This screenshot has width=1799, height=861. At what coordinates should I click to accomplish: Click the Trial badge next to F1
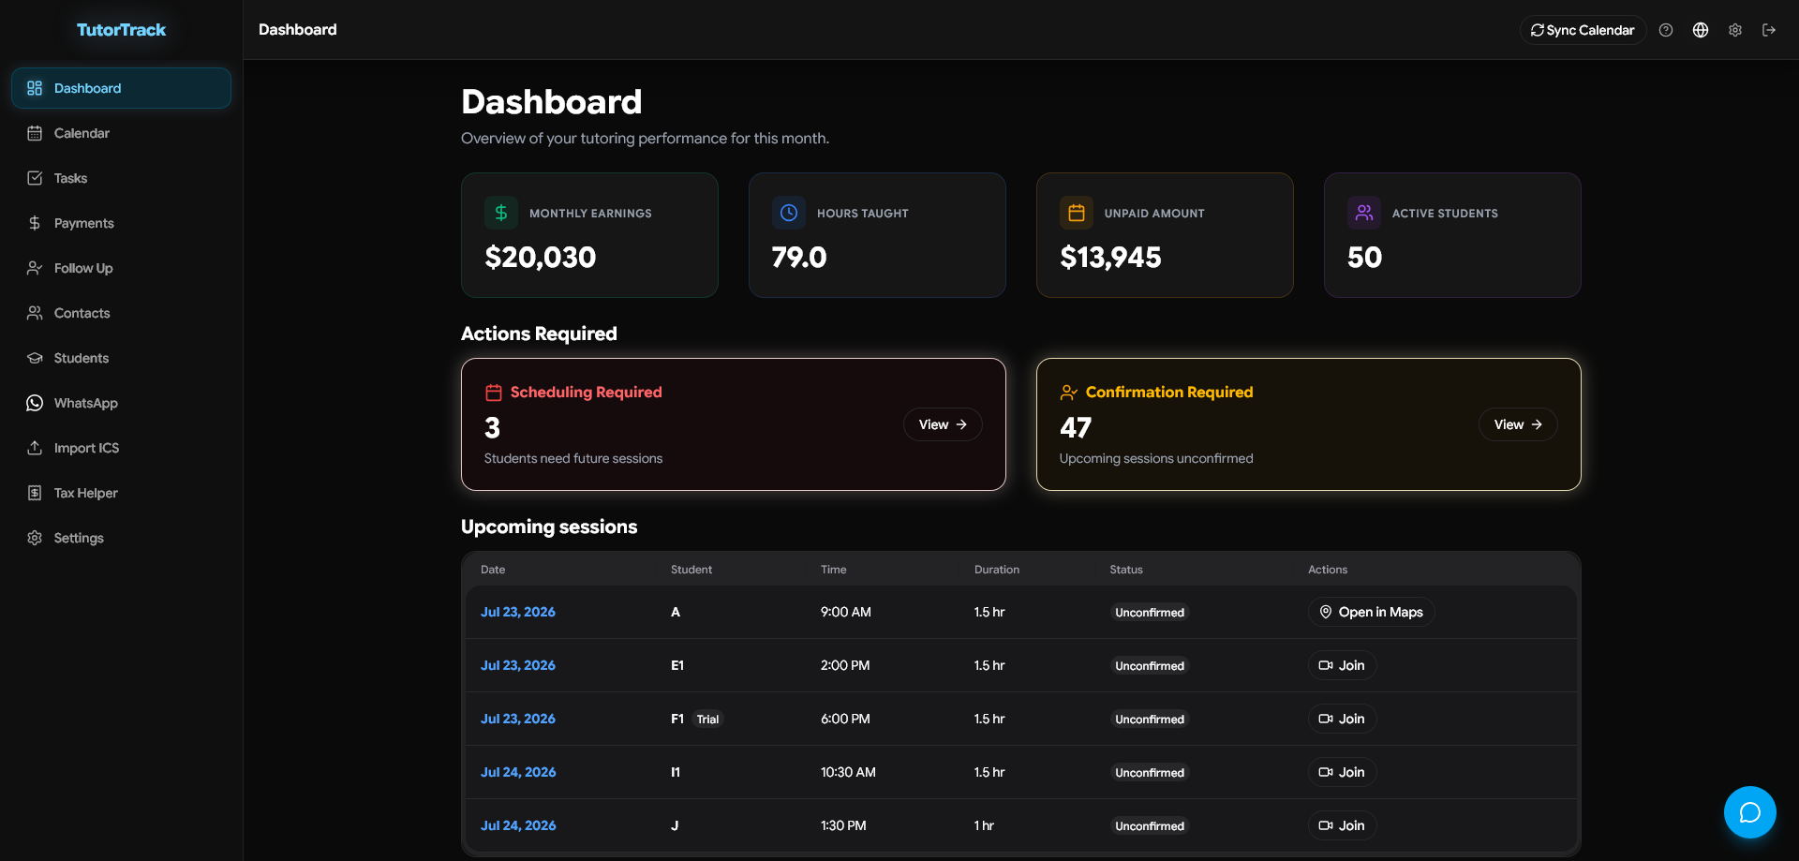click(x=707, y=720)
